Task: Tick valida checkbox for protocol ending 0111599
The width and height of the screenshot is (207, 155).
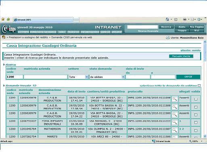Action: [196, 99]
